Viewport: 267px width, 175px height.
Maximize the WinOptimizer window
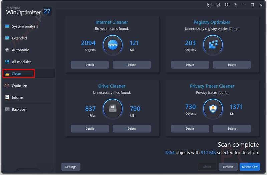click(x=252, y=5)
